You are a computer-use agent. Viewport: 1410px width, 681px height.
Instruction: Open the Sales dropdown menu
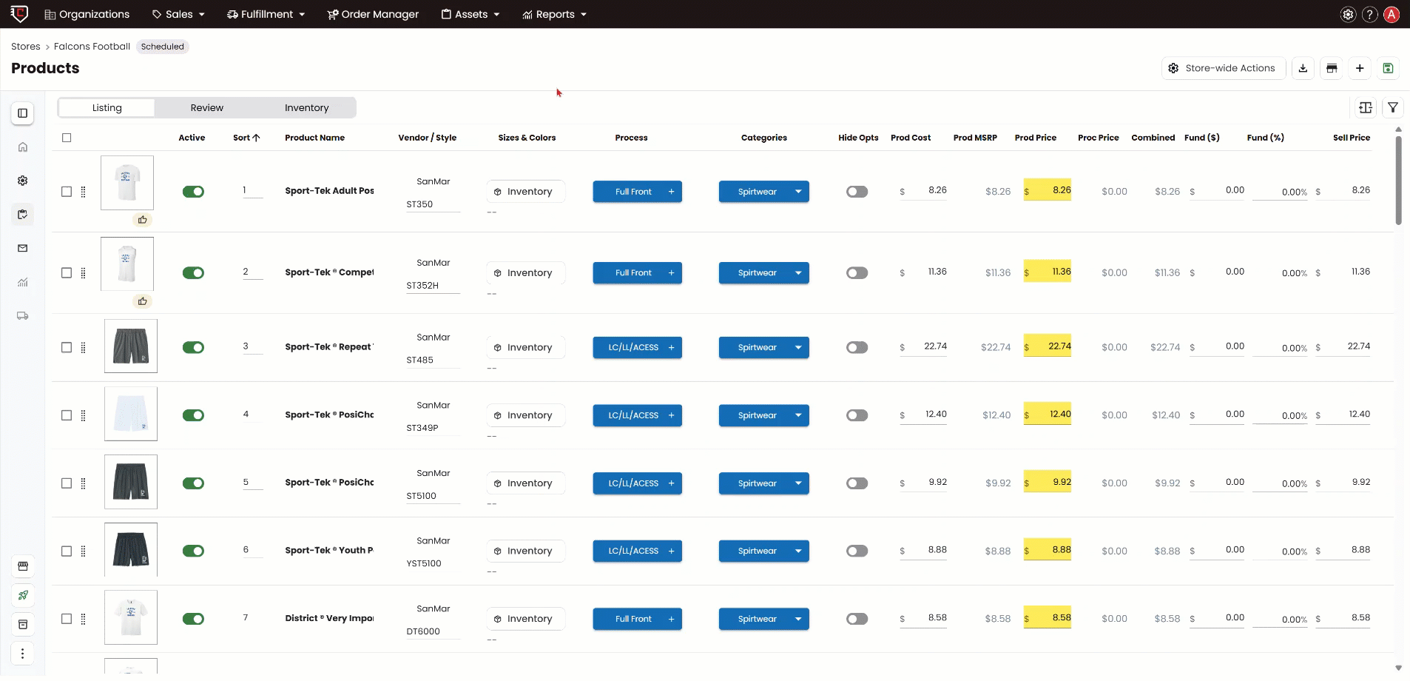pyautogui.click(x=178, y=14)
